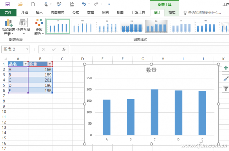The width and height of the screenshot is (229, 151).
Task: Open Chart Elements plus button
Action: click(226, 68)
